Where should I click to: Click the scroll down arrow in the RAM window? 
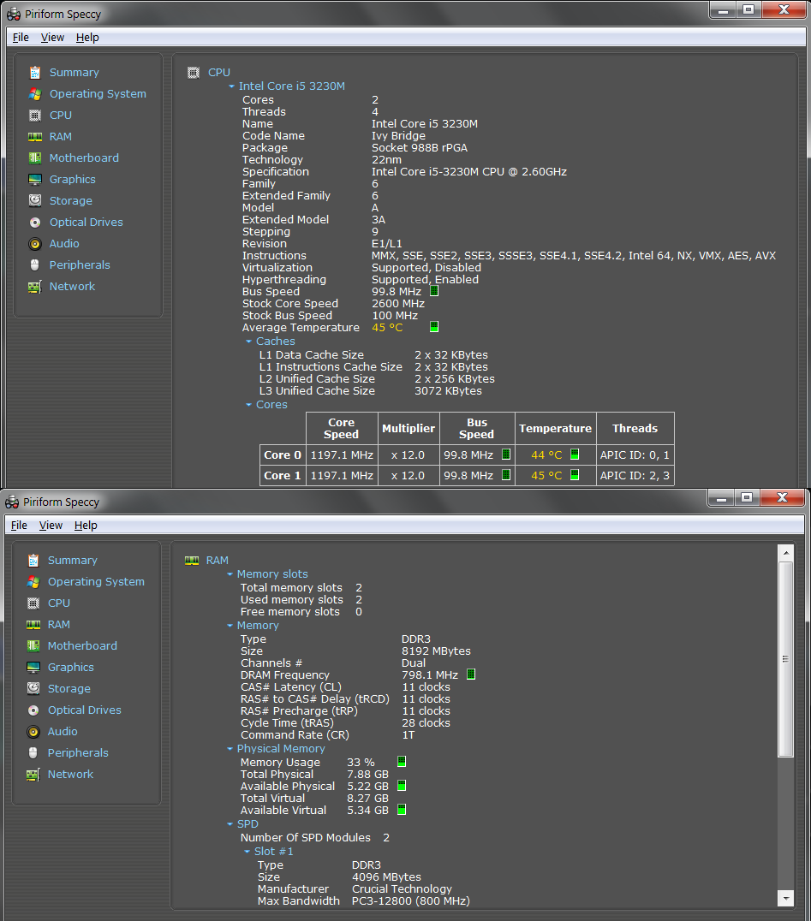tap(785, 897)
